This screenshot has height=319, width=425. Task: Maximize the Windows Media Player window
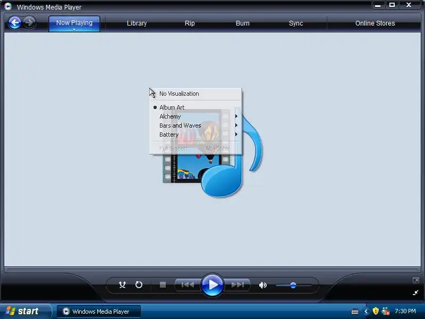(x=392, y=5)
